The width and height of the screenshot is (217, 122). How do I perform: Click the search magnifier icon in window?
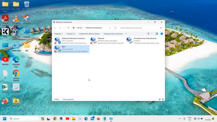click(160, 28)
